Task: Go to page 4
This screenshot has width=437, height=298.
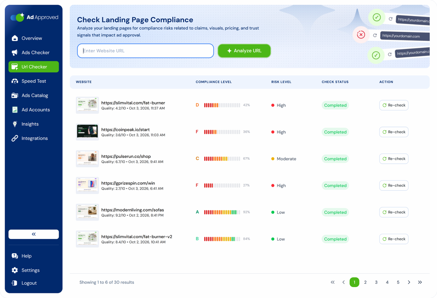Action: pyautogui.click(x=387, y=282)
